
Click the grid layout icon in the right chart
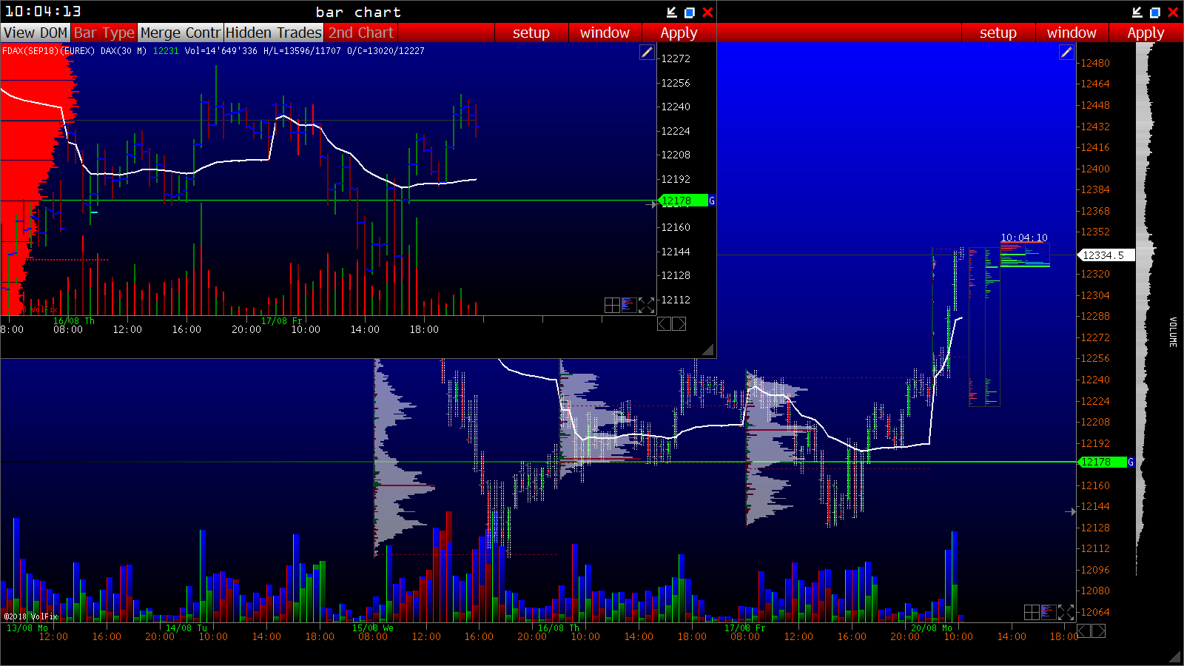[1032, 612]
